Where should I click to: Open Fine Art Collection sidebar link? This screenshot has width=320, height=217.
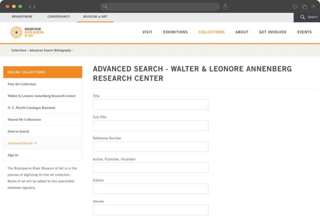tap(22, 84)
